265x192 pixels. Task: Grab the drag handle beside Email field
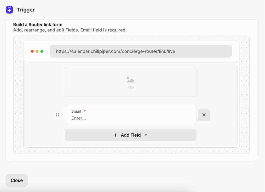point(58,115)
